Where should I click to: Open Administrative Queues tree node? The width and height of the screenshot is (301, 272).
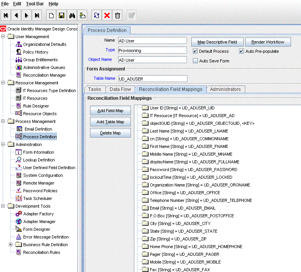click(44, 67)
